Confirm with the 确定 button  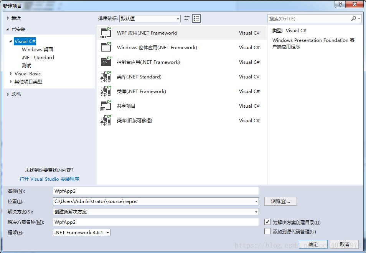[313, 245]
